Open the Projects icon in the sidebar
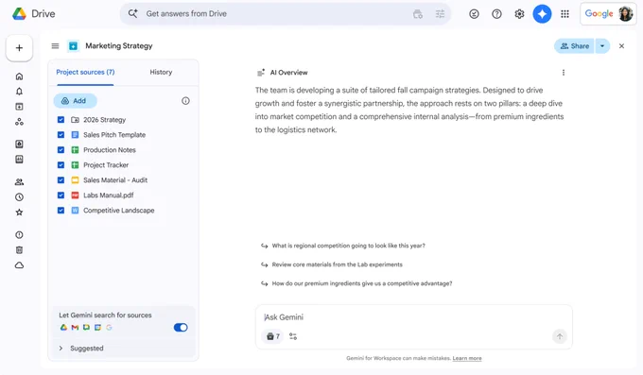This screenshot has height=375, width=643. pyautogui.click(x=19, y=107)
